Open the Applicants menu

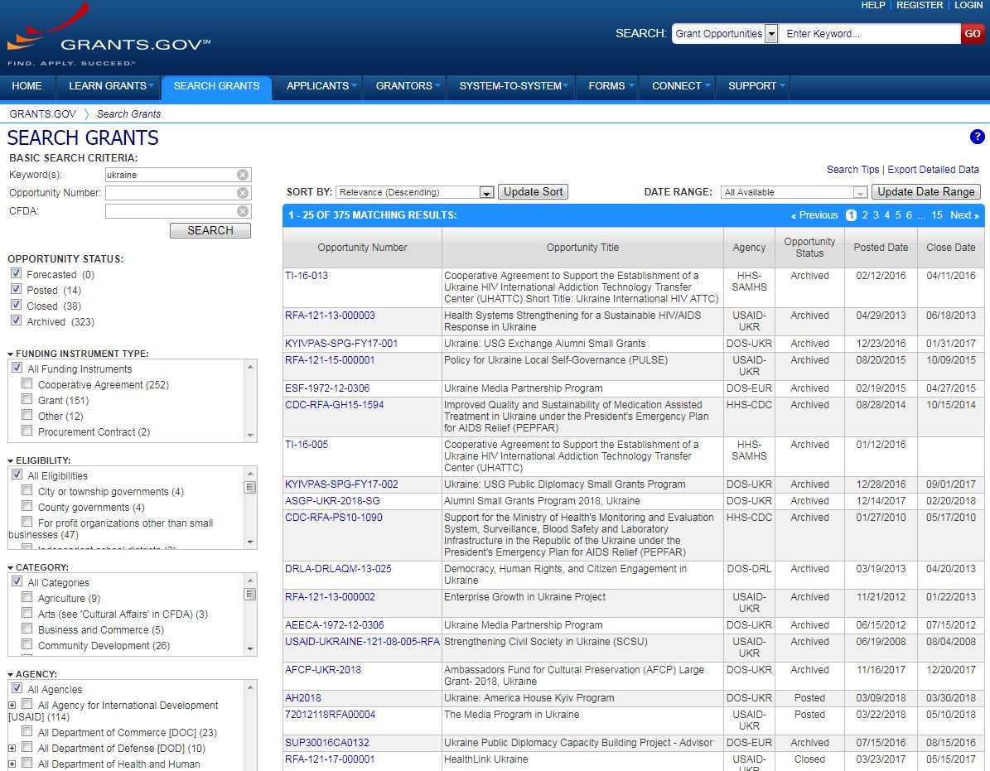321,86
